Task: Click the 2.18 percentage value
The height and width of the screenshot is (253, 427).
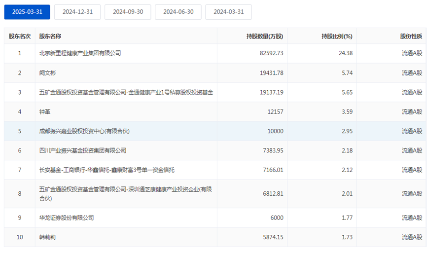Action: (347, 150)
